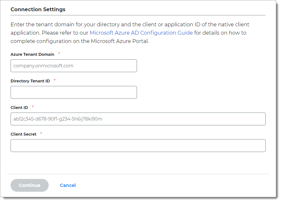The height and width of the screenshot is (202, 281).
Task: Open the Microsoft Azure AD Configuration Guide link
Action: click(141, 33)
